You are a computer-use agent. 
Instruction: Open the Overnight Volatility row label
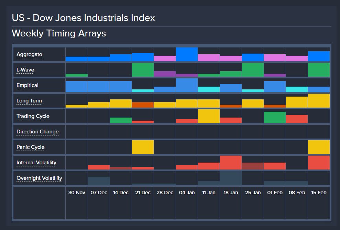pyautogui.click(x=39, y=178)
